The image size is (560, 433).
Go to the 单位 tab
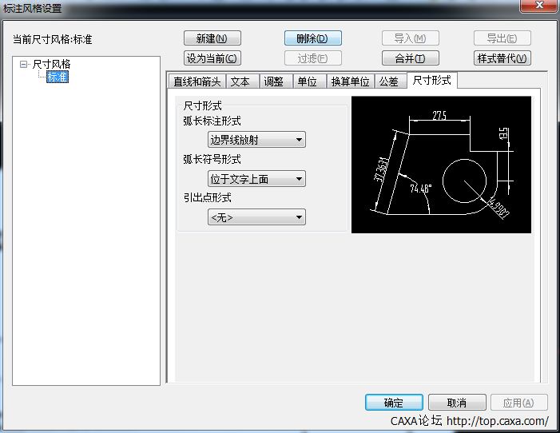tap(307, 81)
